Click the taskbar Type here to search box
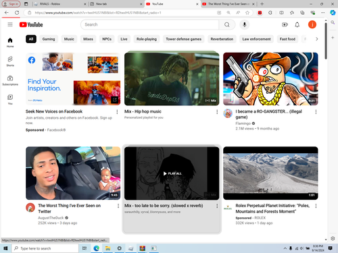 [45, 248]
